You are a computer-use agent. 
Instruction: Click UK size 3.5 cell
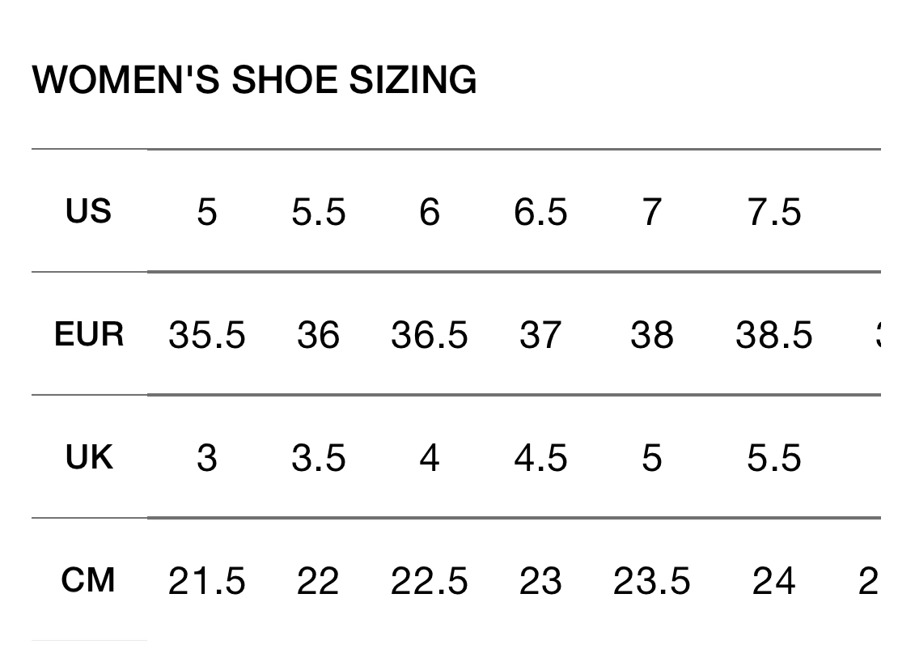319,458
